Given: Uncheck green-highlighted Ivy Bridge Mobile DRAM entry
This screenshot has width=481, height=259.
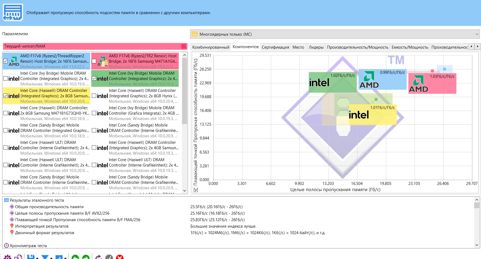Looking at the screenshot, I should coord(94,78).
